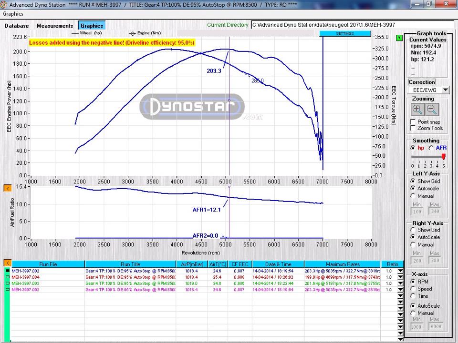Click the Maximum Rates column header

point(343,264)
